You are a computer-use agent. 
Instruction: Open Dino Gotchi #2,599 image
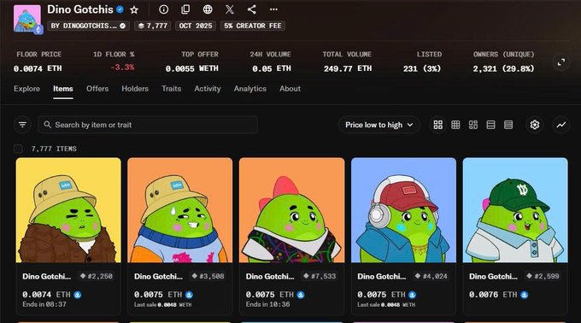(x=515, y=210)
